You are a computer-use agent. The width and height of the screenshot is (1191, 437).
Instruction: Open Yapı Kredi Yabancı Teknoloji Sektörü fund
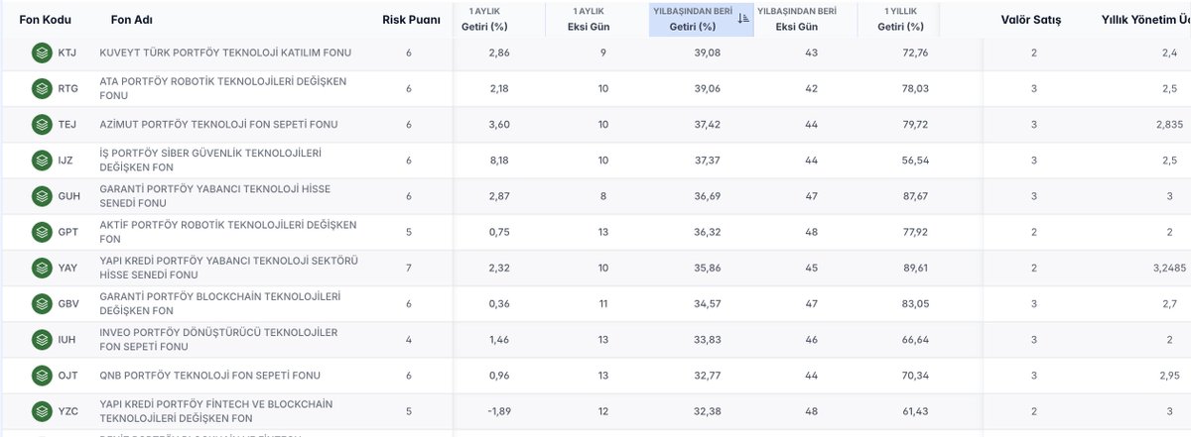pos(229,268)
